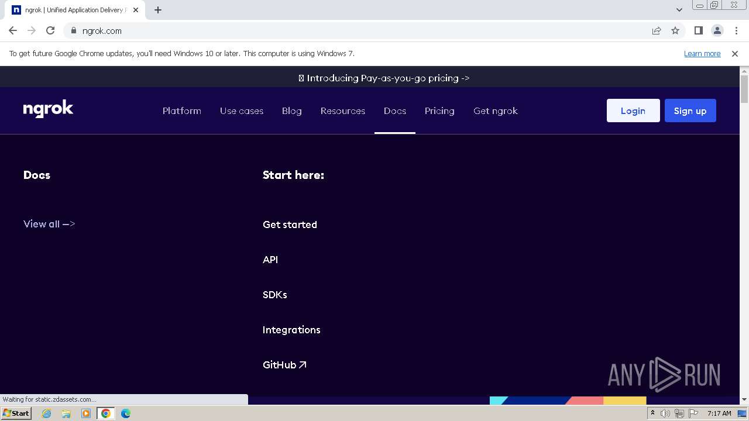Screen dimensions: 749x421
Task: Go back using the browser back arrow
Action: tap(13, 30)
